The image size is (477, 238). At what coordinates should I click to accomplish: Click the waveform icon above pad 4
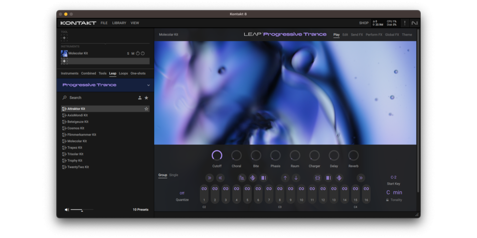click(x=242, y=178)
